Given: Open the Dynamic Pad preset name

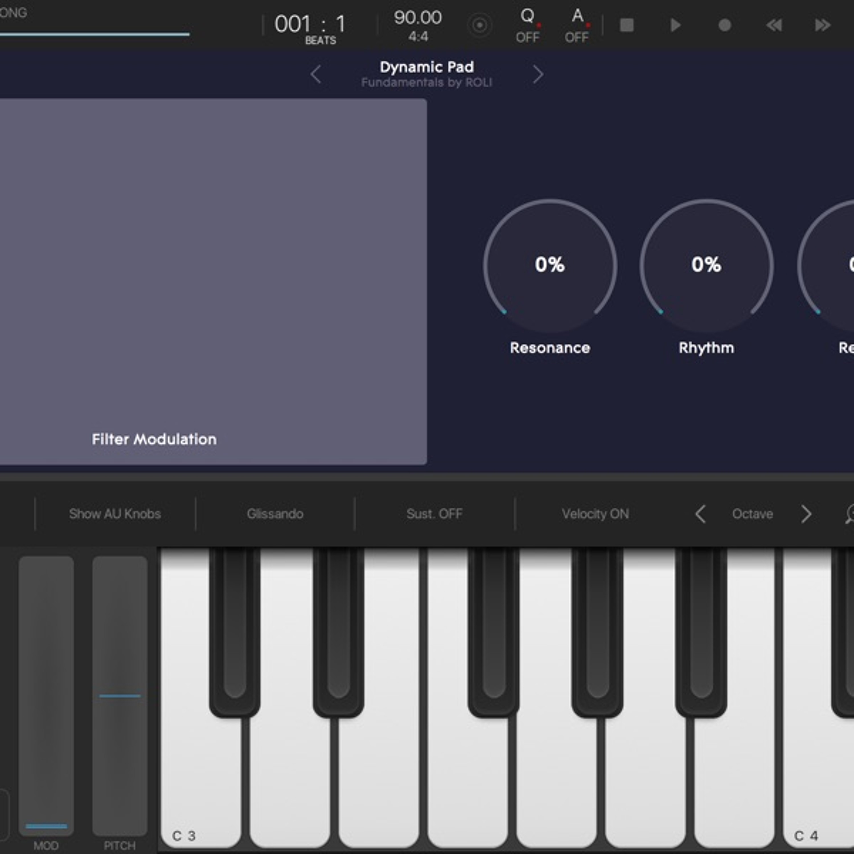Looking at the screenshot, I should [x=426, y=67].
